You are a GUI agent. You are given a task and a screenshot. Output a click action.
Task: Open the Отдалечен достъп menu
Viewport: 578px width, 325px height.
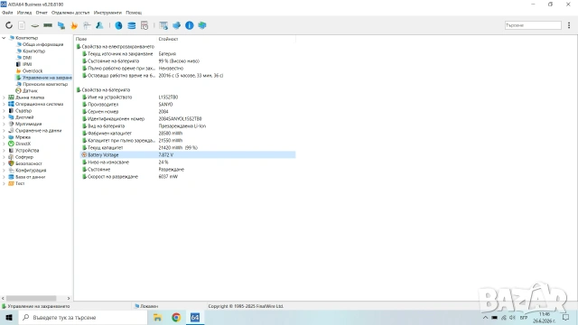point(70,13)
